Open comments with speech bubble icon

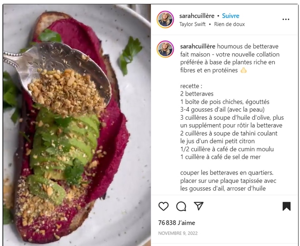click(181, 206)
